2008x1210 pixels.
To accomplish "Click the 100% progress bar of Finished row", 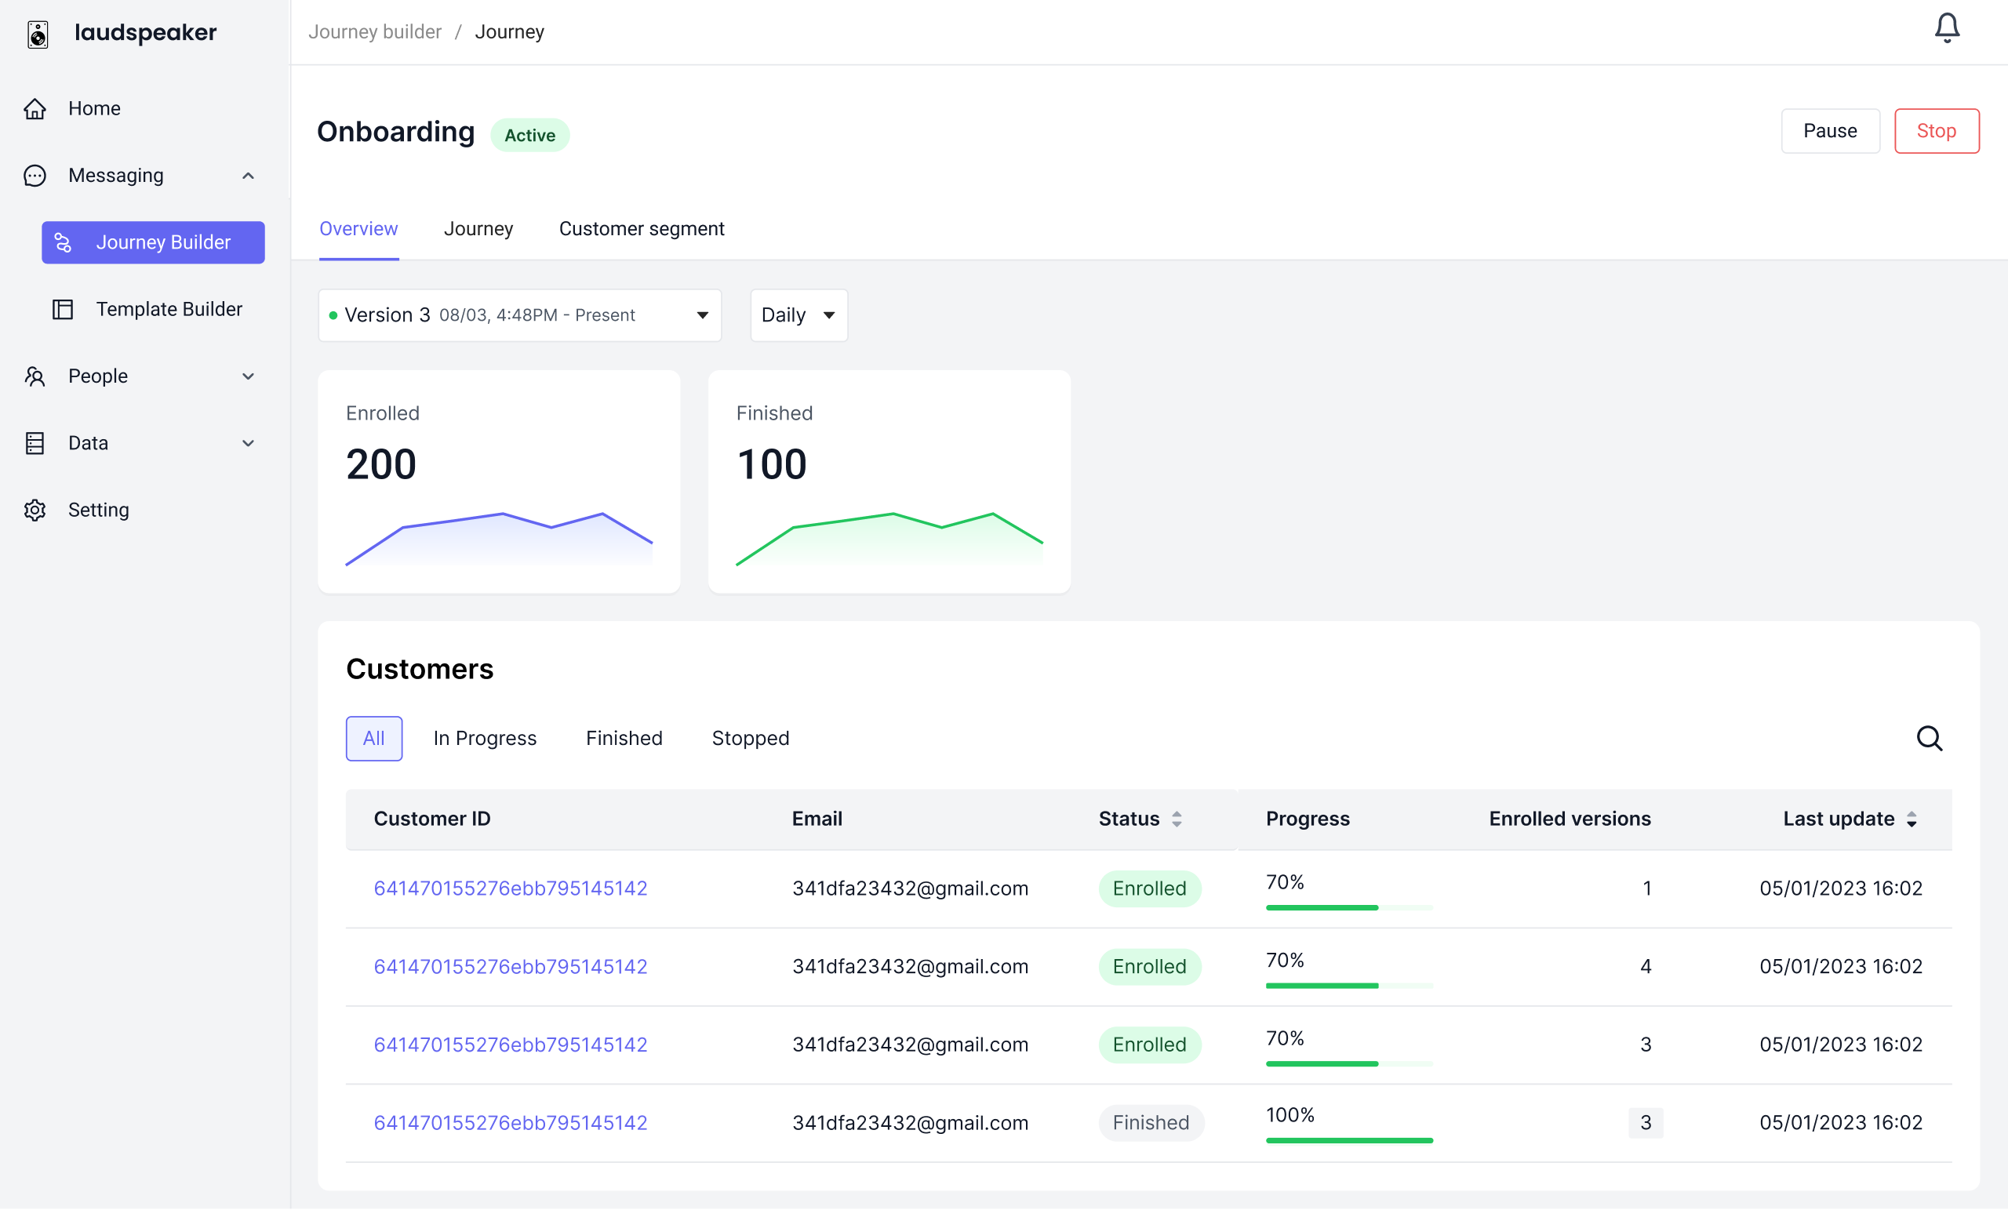I will point(1348,1140).
